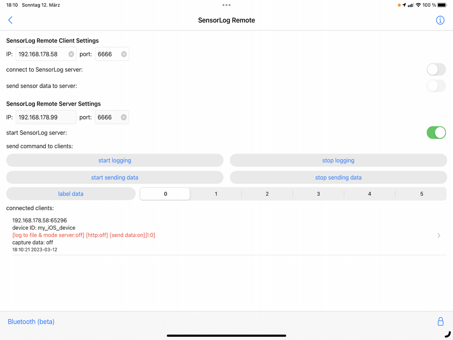Tap capture data: off text
Screen dimensions: 453x340
[x=32, y=242]
